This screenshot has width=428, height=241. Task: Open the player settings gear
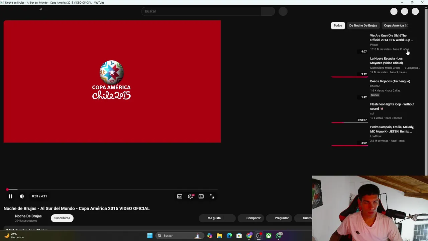(190, 196)
